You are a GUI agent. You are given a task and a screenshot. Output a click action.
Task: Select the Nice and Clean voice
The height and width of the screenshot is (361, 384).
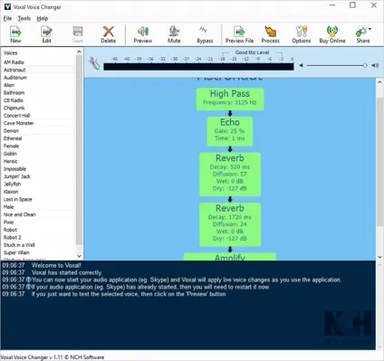(37, 214)
